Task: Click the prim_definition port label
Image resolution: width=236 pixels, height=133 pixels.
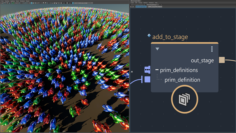Action: coord(182,80)
